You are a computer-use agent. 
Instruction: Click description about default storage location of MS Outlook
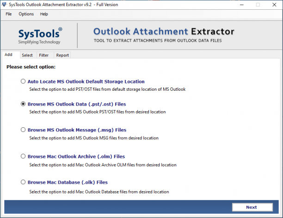(107, 89)
